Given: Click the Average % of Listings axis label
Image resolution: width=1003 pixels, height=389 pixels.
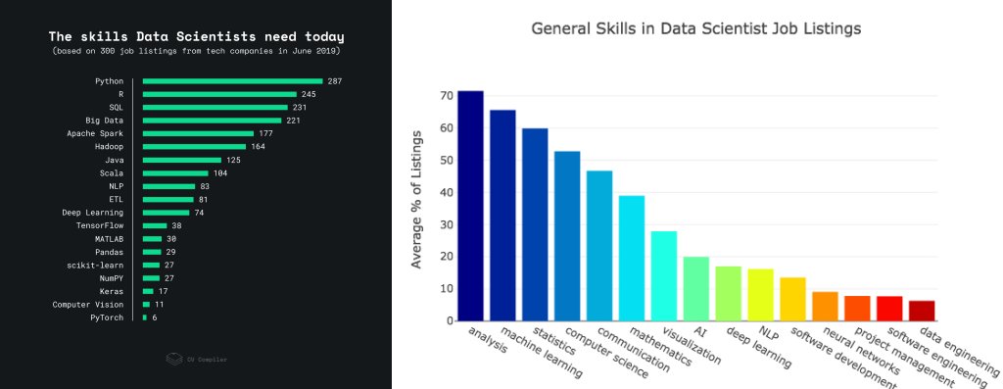Looking at the screenshot, I should coord(417,200).
